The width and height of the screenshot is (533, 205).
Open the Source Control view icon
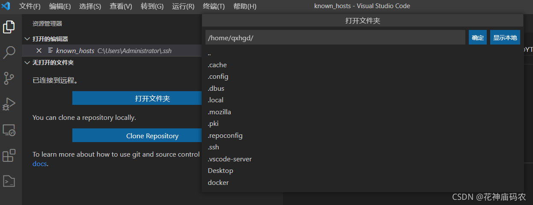(x=9, y=78)
